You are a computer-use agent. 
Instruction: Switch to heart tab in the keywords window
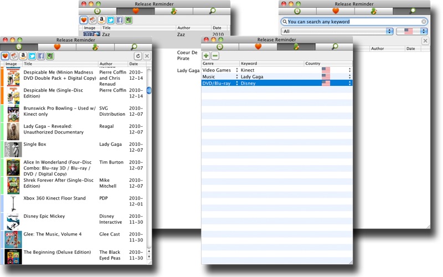point(258,47)
